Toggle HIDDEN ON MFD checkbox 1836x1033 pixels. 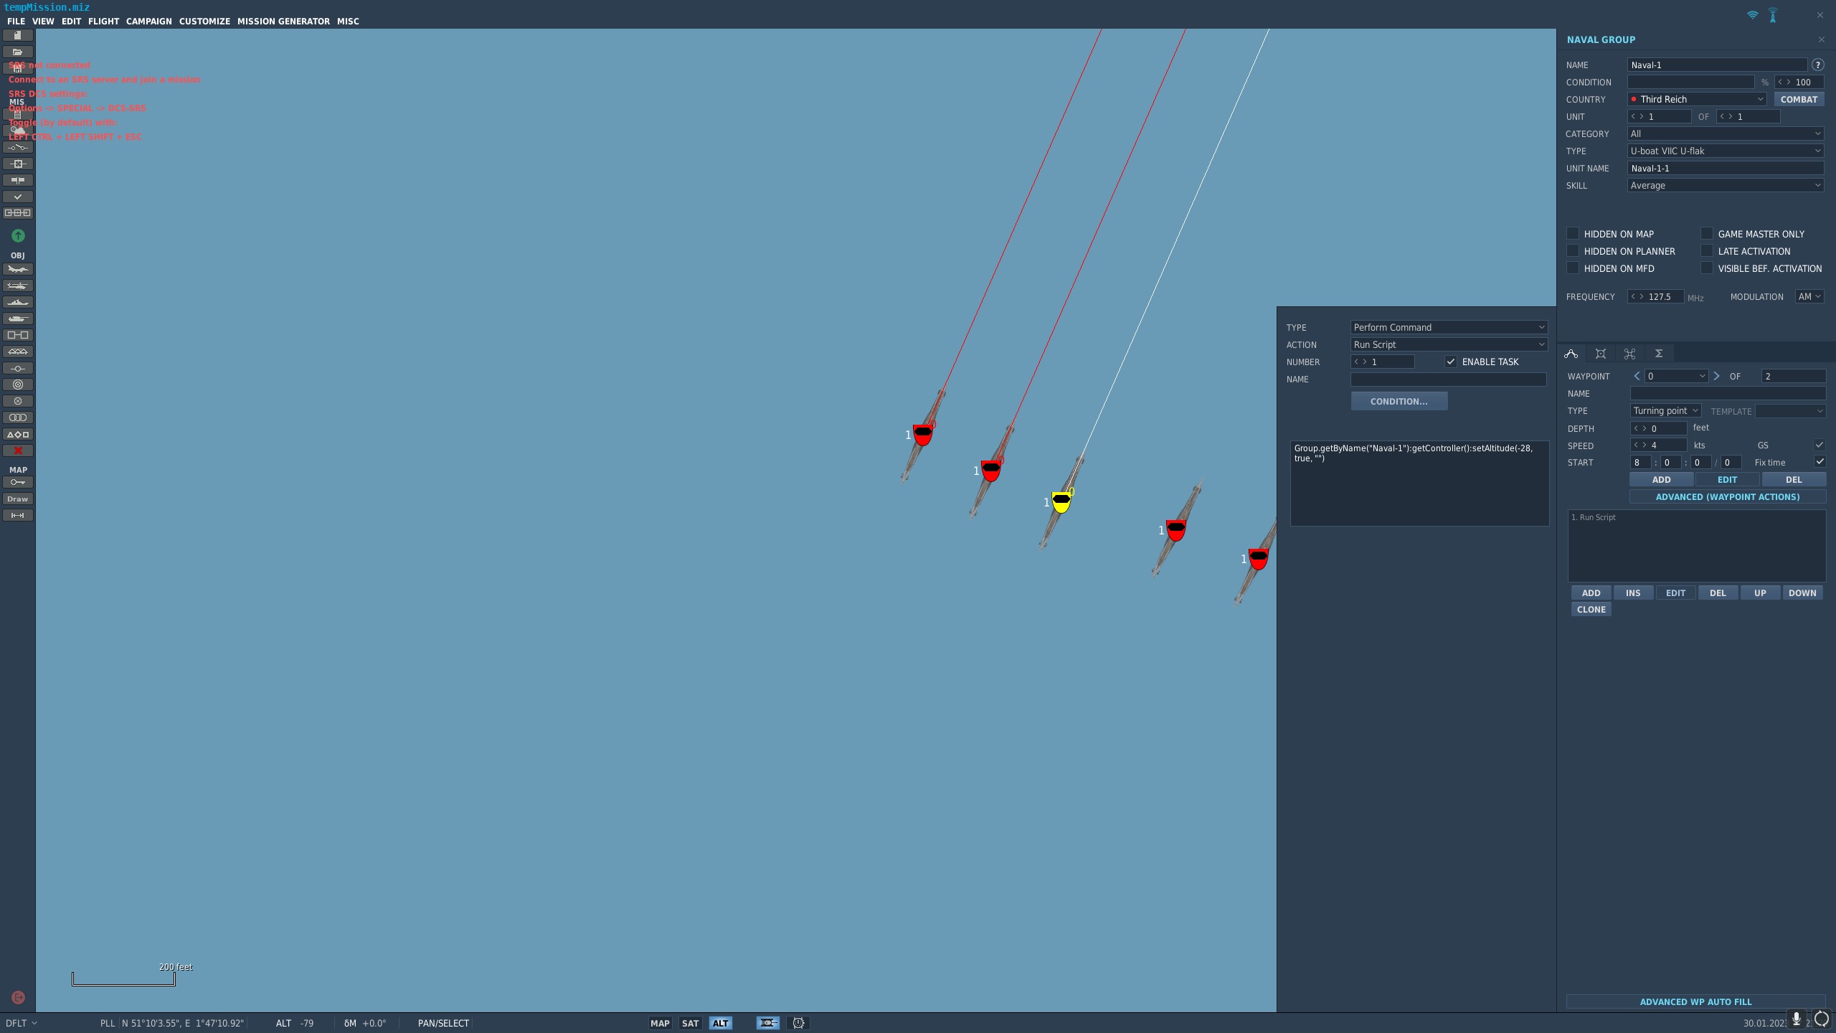pos(1573,268)
